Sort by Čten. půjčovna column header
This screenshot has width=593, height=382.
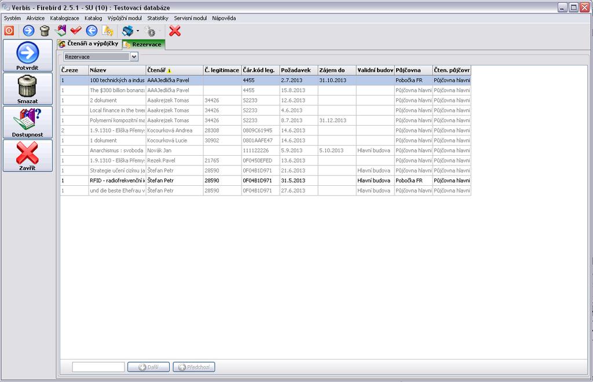pyautogui.click(x=452, y=70)
